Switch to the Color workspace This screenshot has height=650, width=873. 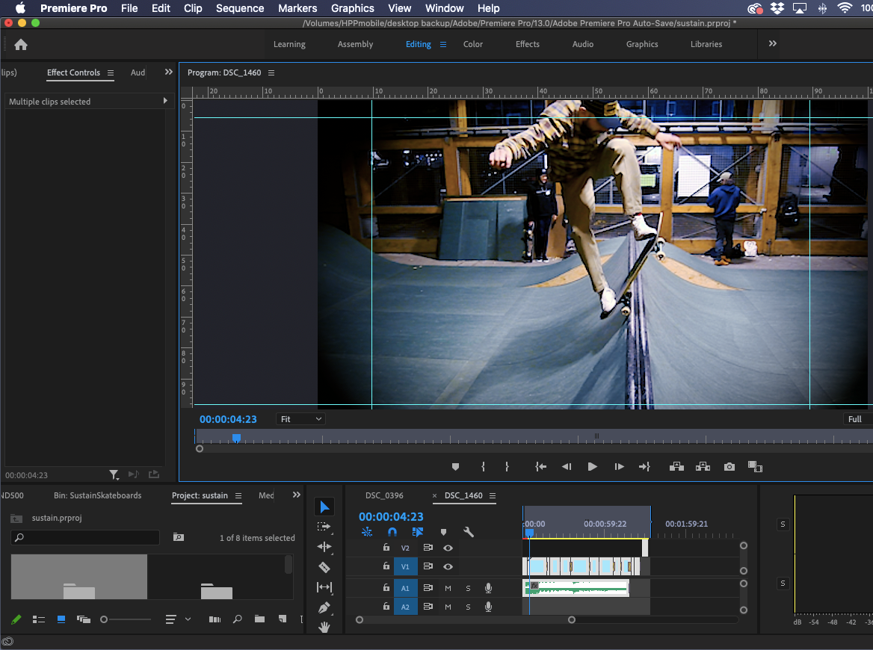point(472,44)
